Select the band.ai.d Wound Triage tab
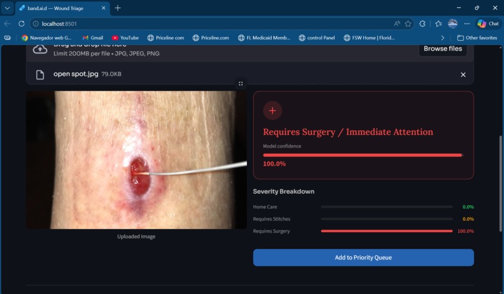The image size is (504, 294). coord(62,8)
